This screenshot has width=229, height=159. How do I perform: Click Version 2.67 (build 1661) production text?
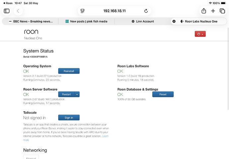coord(44,99)
